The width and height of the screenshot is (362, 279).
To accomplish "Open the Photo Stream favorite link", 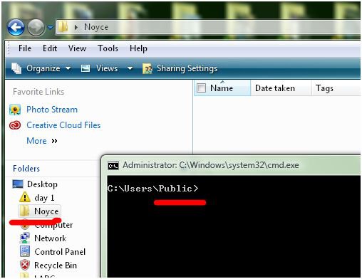I will (x=52, y=110).
